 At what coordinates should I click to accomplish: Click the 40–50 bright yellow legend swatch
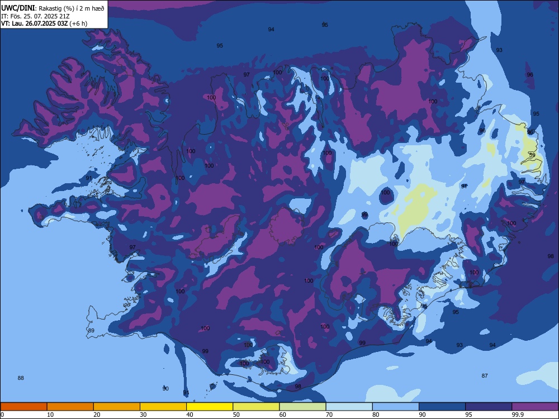(x=210, y=407)
